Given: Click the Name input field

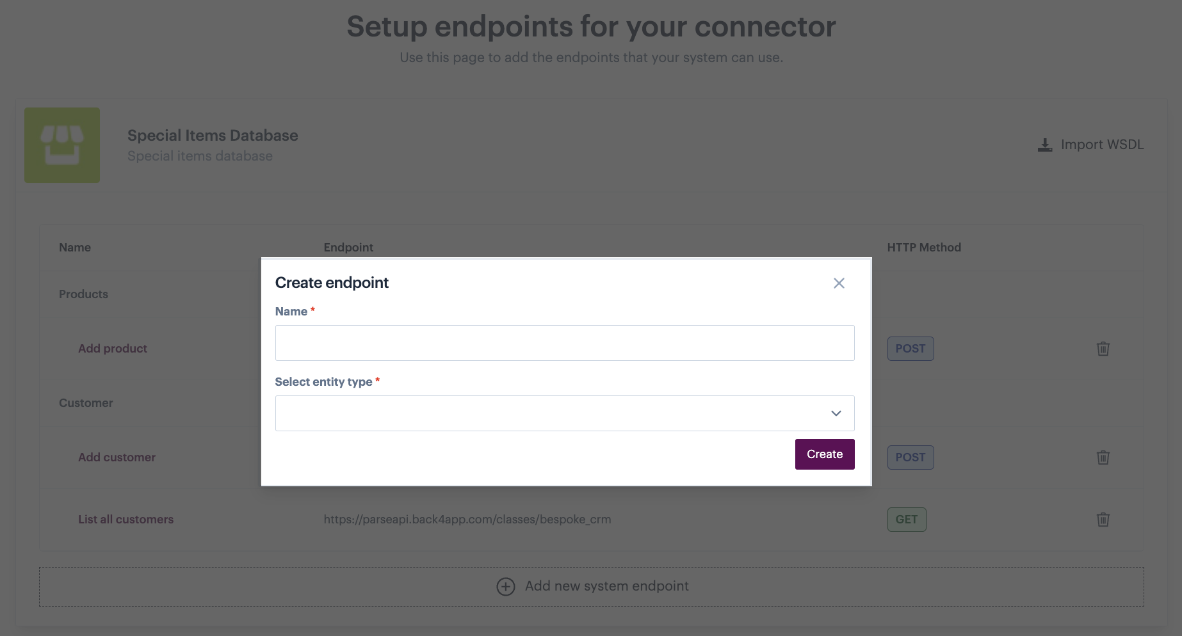Looking at the screenshot, I should tap(565, 343).
